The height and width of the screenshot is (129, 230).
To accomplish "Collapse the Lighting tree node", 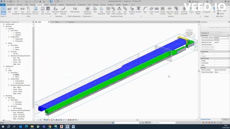I will point(6,29).
